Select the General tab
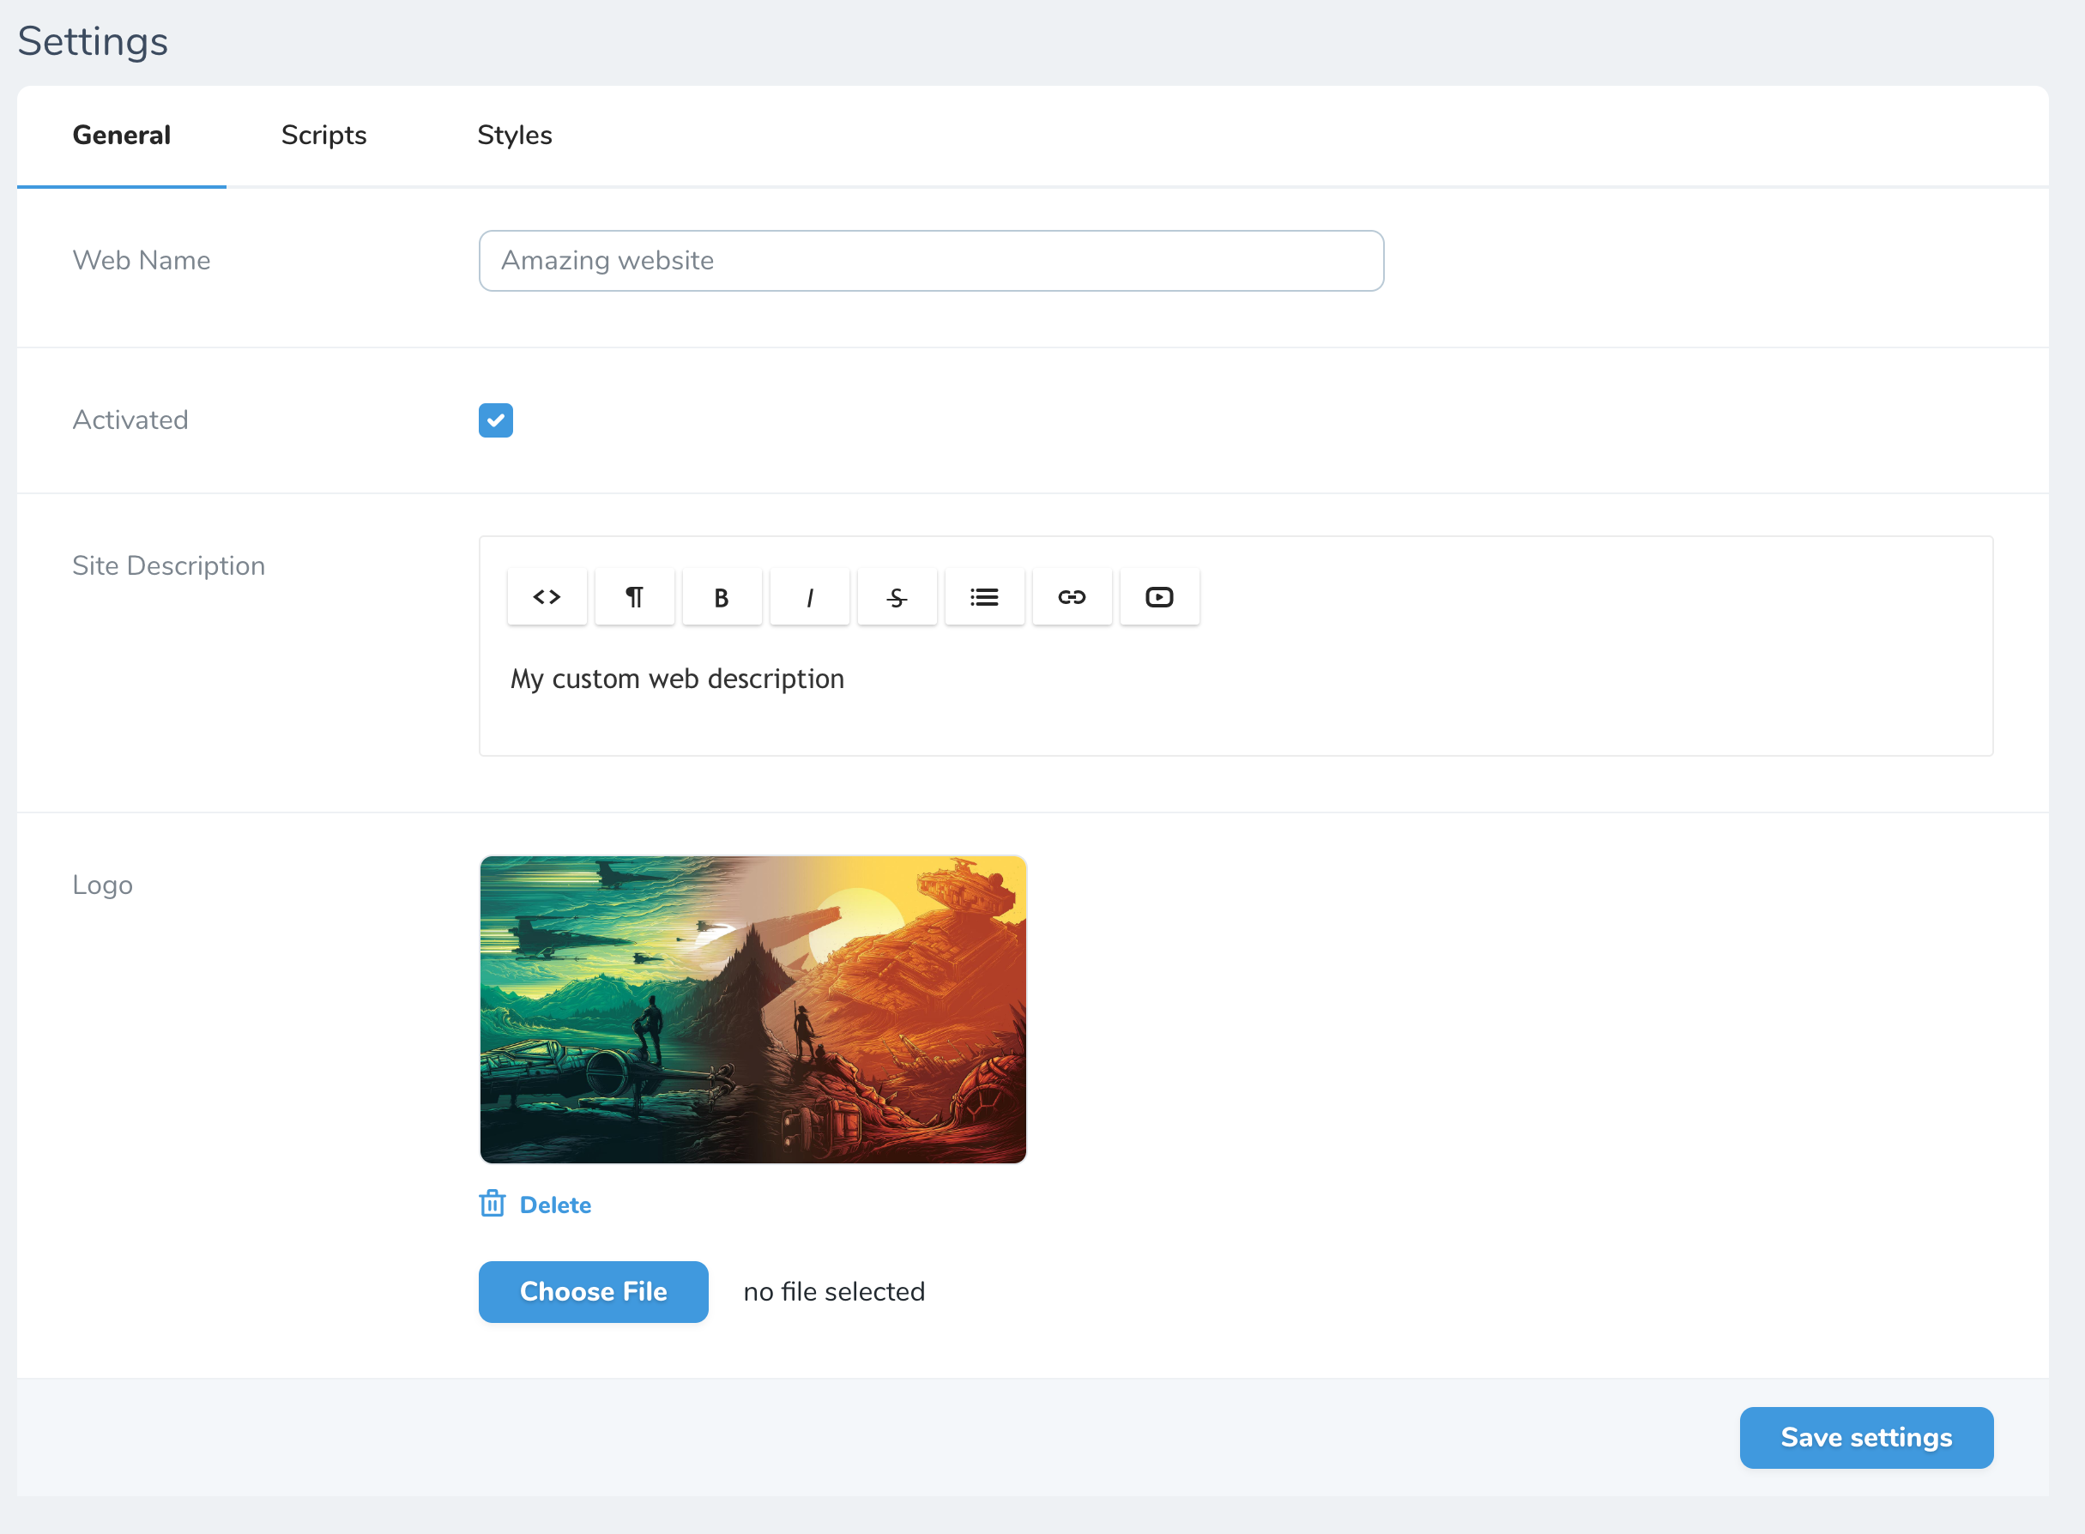 [121, 136]
